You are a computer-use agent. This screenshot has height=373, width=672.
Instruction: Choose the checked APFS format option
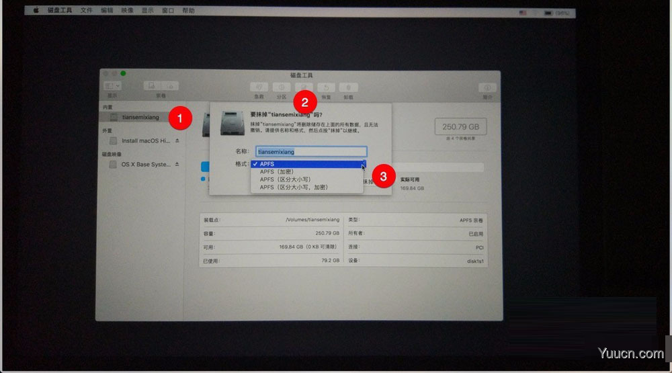[307, 164]
